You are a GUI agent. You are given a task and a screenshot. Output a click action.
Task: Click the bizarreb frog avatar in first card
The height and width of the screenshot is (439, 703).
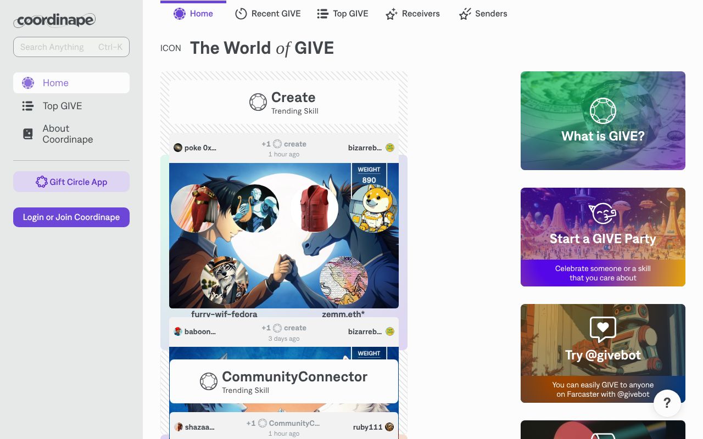click(x=390, y=148)
